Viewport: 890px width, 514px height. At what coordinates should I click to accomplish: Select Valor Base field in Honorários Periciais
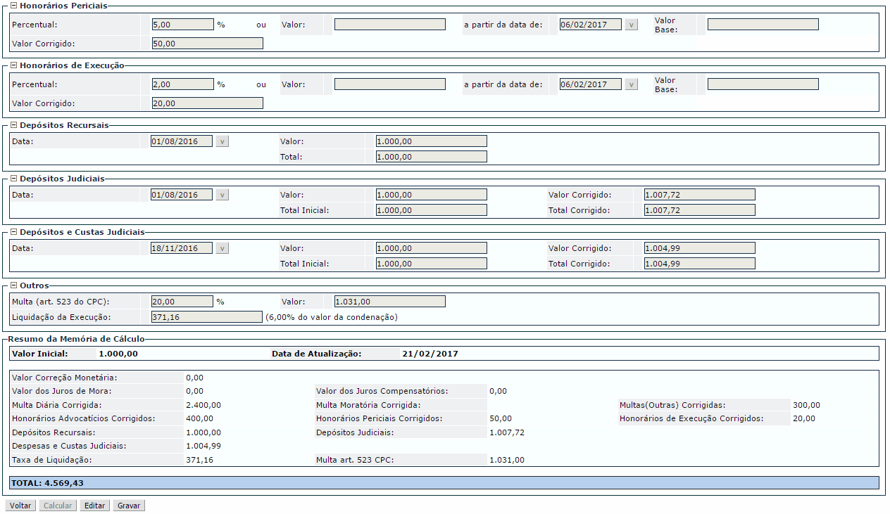pos(763,25)
